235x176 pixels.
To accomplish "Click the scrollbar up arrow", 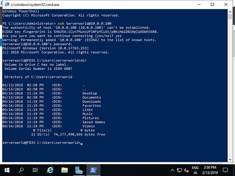I will click(230, 12).
